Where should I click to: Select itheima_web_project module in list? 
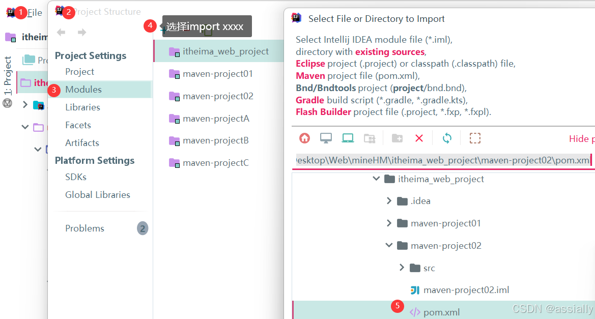click(x=219, y=51)
